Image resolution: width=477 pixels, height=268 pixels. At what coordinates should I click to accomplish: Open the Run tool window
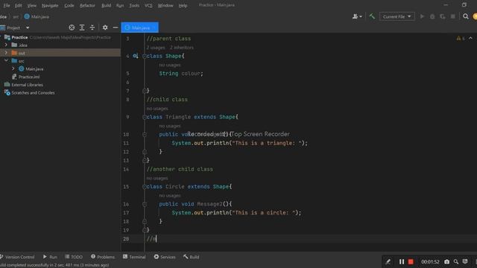50,257
